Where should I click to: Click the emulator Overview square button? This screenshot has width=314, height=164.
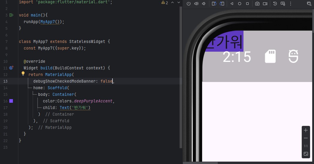pos(247,4)
